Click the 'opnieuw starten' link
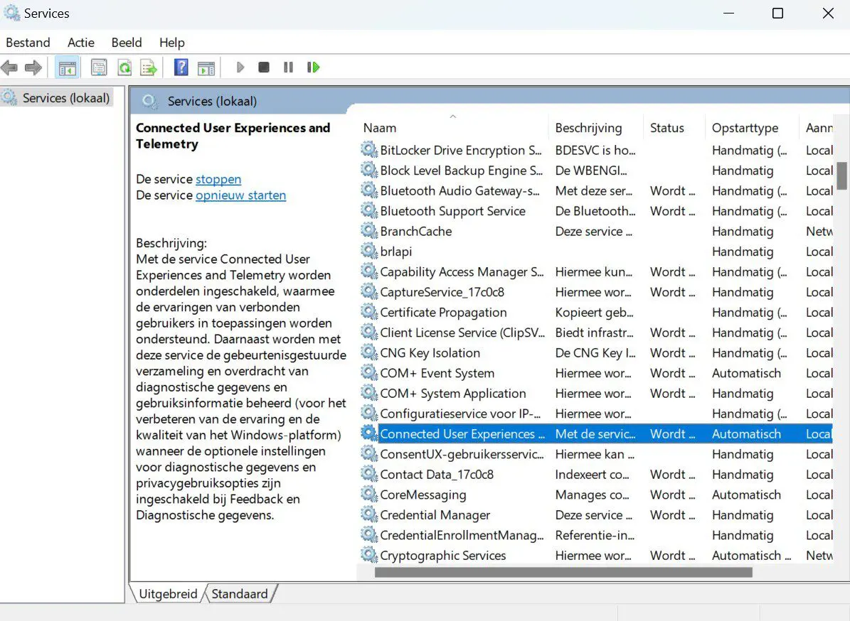The width and height of the screenshot is (850, 621). coord(240,195)
